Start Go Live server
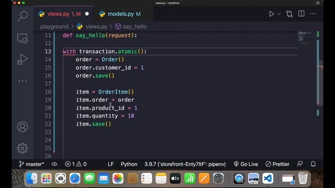The image size is (335, 188). pos(245,164)
